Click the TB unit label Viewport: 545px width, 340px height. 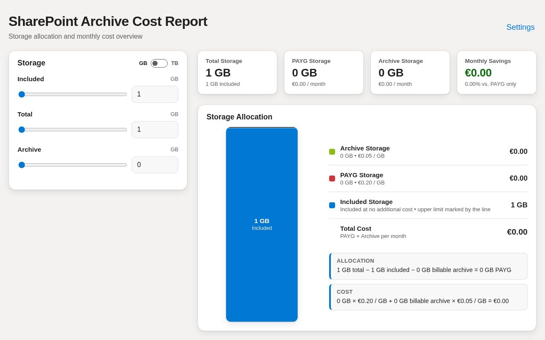[x=175, y=63]
